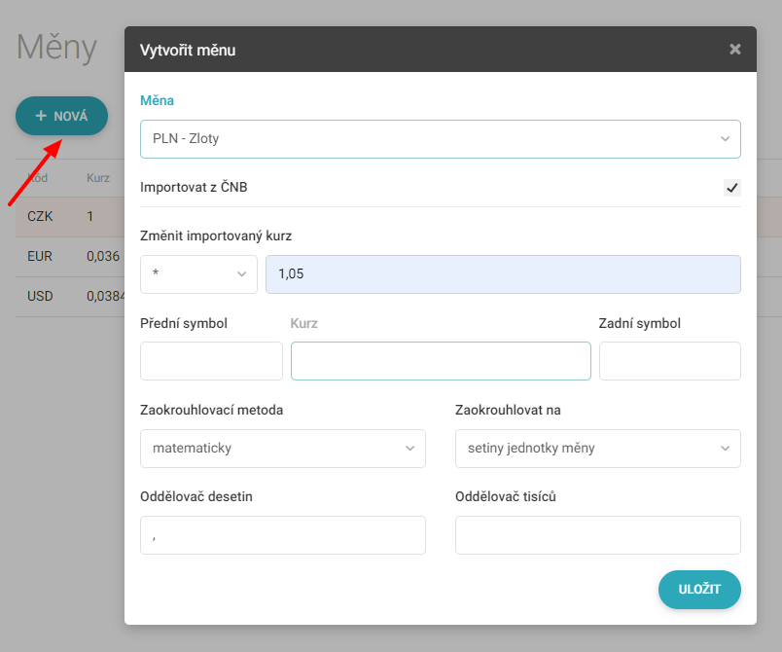Open Zaokrouhlovat na dropdown
This screenshot has width=782, height=652.
coord(597,448)
